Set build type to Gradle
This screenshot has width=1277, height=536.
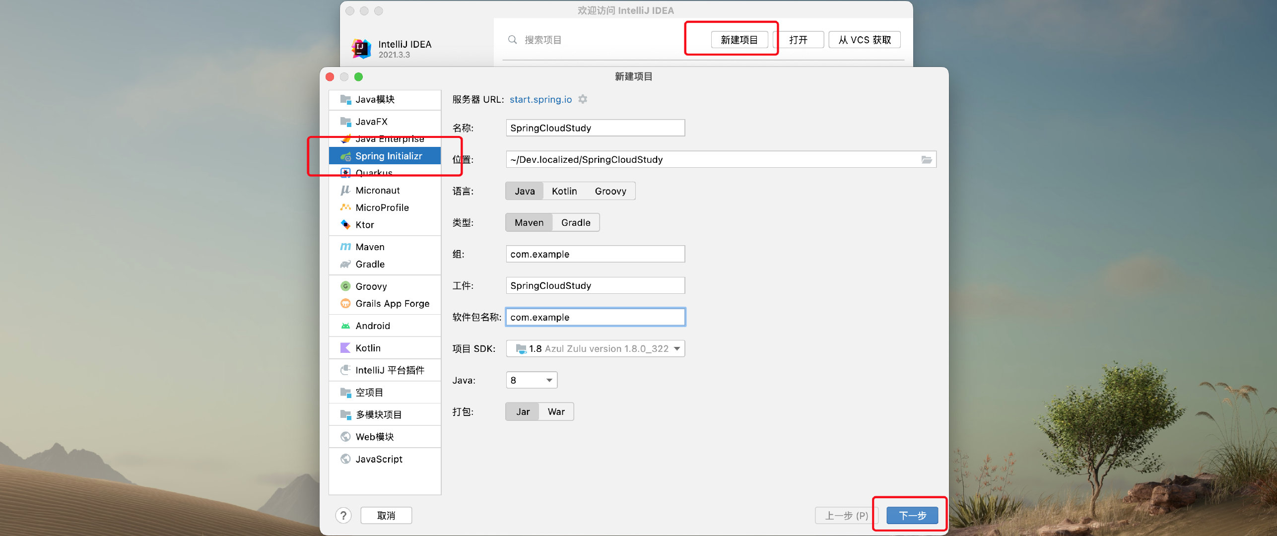[x=576, y=223]
